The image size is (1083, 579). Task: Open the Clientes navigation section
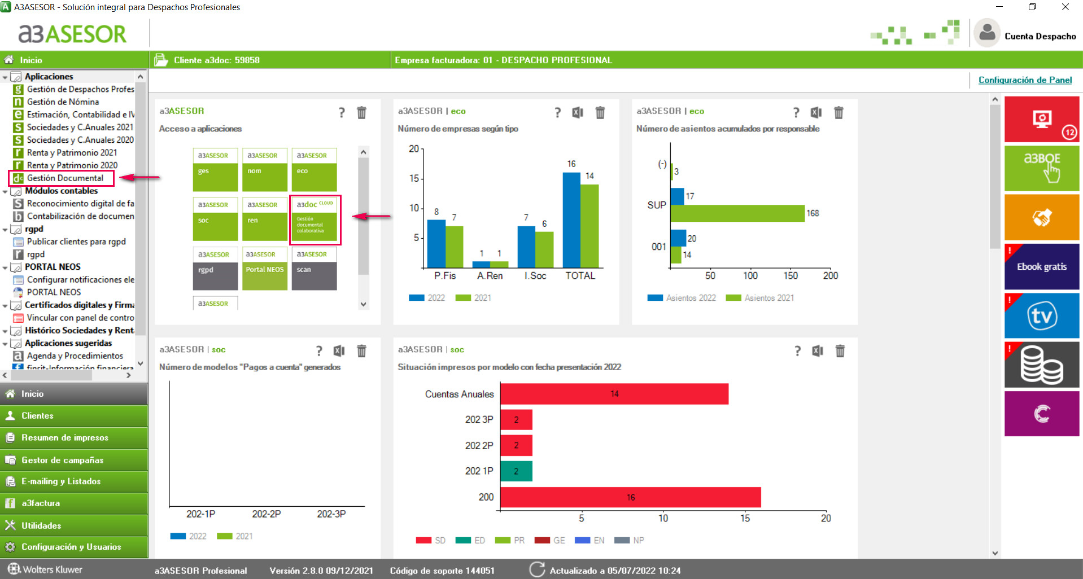tap(74, 415)
